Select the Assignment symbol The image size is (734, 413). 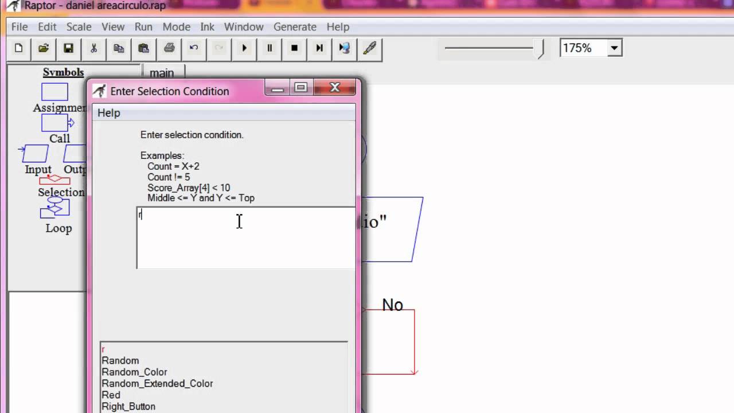[54, 92]
